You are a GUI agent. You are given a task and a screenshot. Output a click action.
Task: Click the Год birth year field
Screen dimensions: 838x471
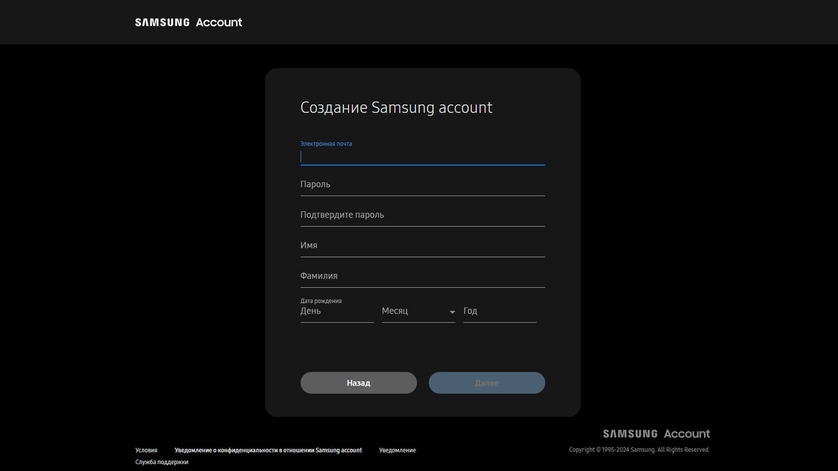click(500, 312)
